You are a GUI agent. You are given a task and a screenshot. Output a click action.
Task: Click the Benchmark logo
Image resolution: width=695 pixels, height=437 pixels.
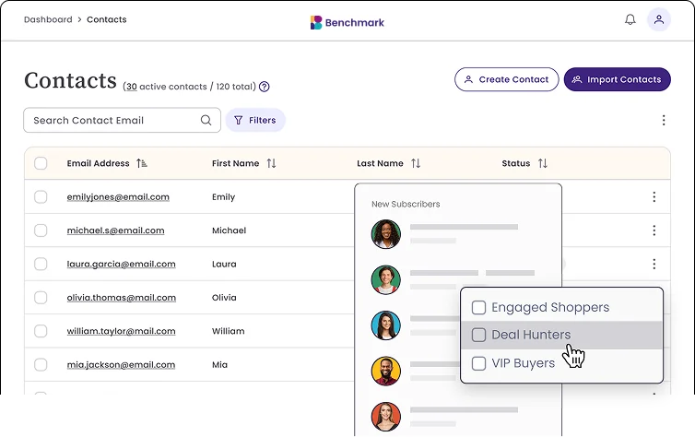click(x=347, y=23)
